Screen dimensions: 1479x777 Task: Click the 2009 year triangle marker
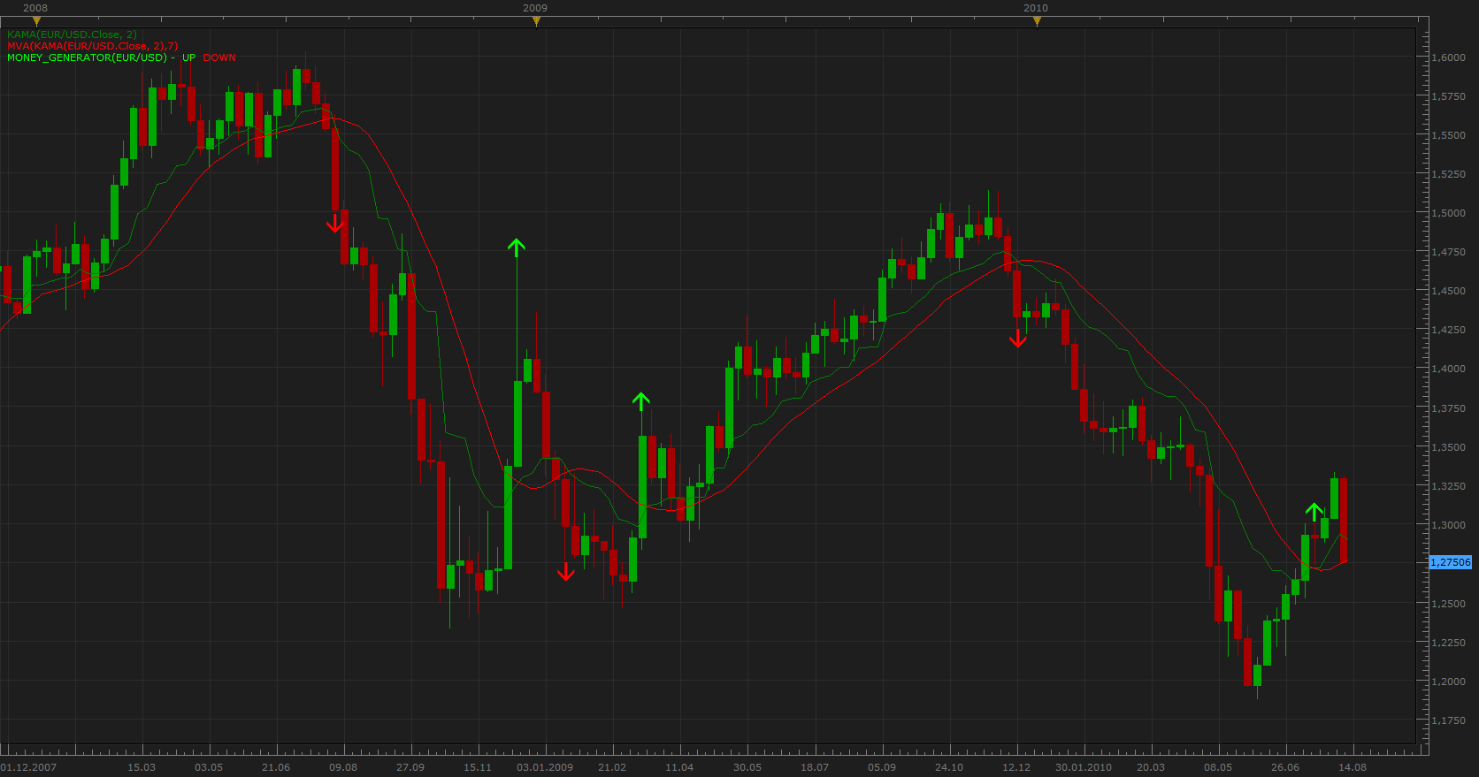pyautogui.click(x=536, y=21)
